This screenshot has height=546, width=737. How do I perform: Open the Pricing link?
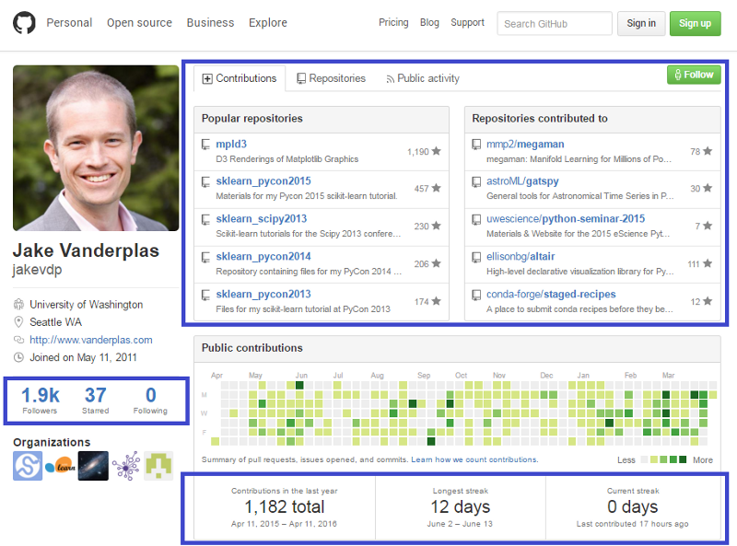(393, 22)
